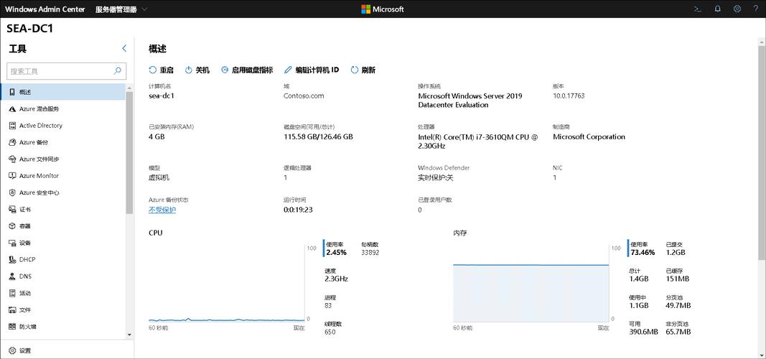Open the help question mark icon
766x359 pixels.
756,9
